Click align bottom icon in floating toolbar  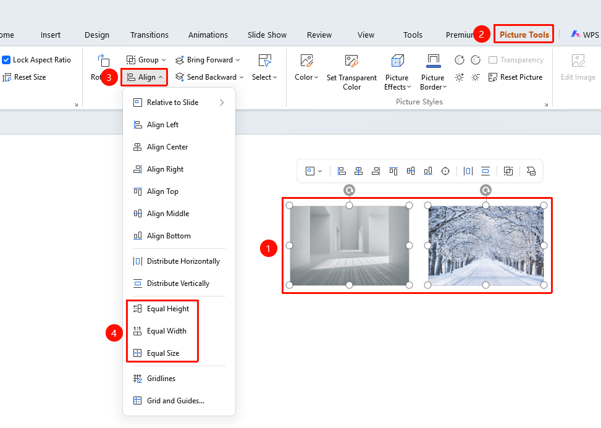pos(428,171)
